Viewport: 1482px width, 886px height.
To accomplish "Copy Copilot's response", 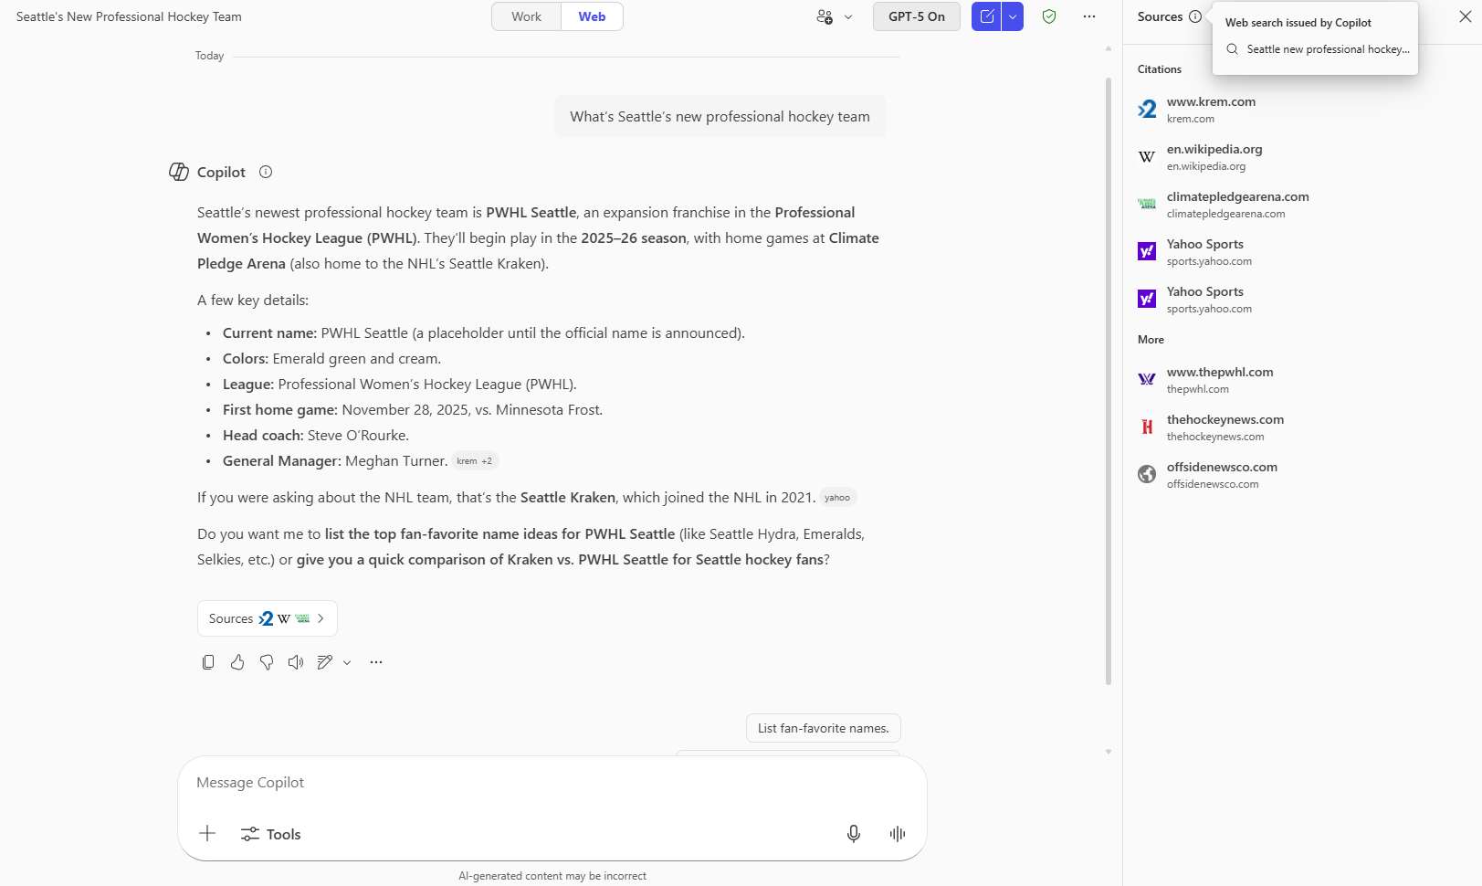I will (x=208, y=661).
